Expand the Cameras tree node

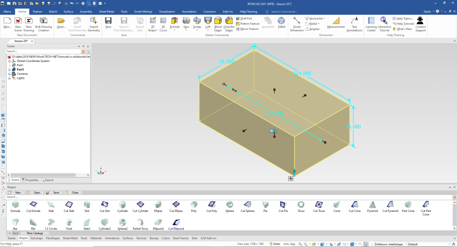coord(9,74)
